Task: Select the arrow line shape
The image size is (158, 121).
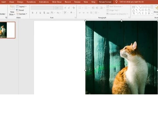Action: coord(140,7)
